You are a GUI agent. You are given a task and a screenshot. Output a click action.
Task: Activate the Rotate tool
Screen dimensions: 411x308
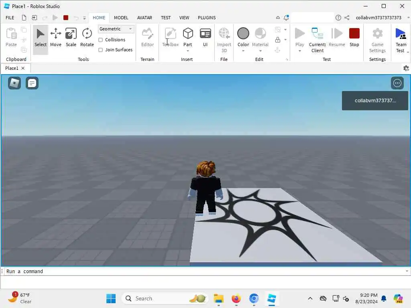tap(87, 38)
